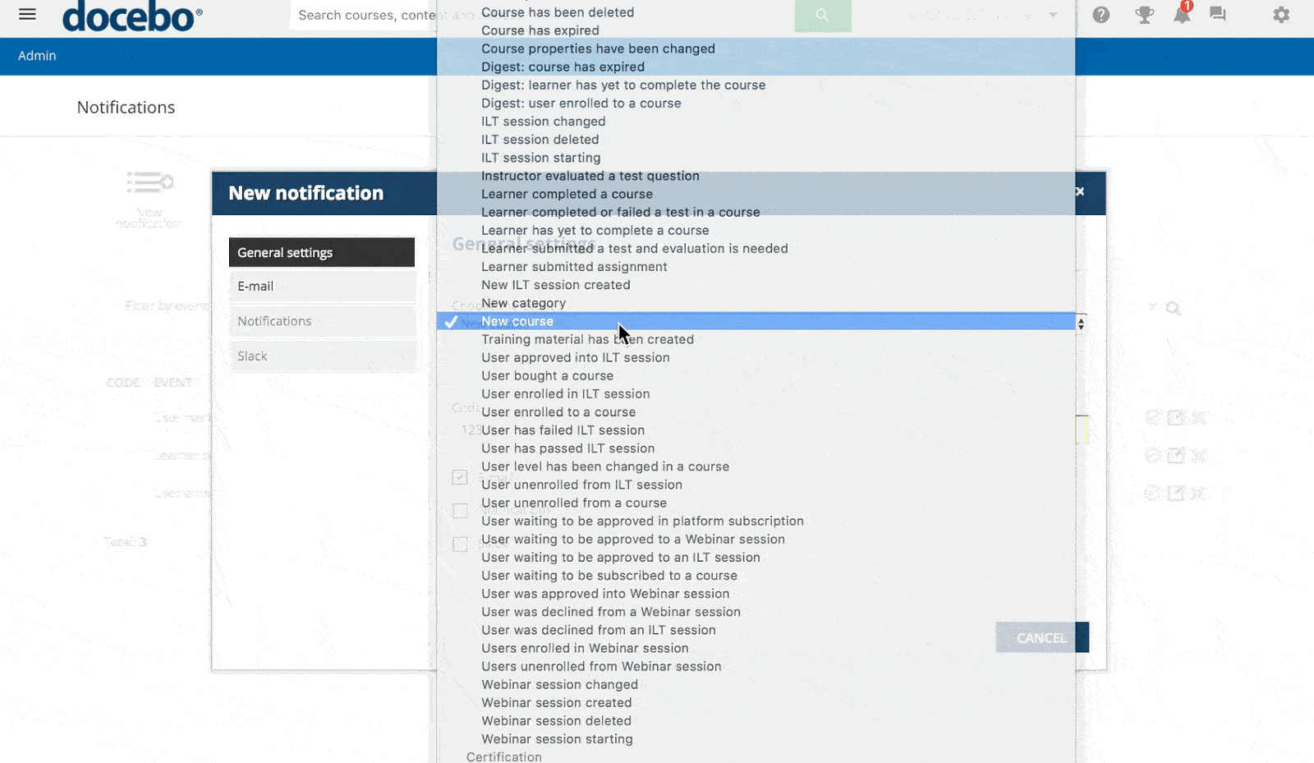The image size is (1314, 763).
Task: Open notifications via the bell icon
Action: tap(1181, 15)
